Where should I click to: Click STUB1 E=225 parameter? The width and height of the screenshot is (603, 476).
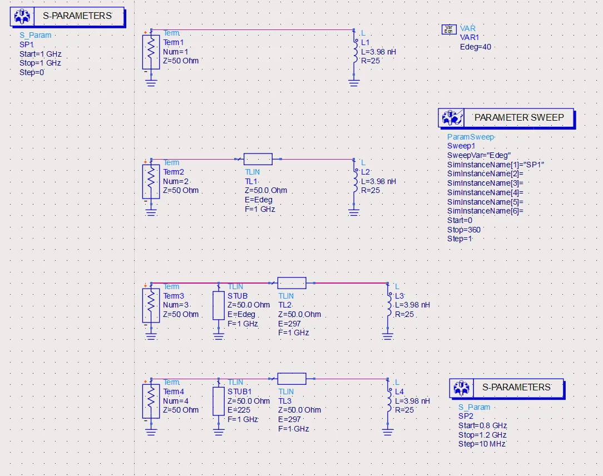click(239, 410)
